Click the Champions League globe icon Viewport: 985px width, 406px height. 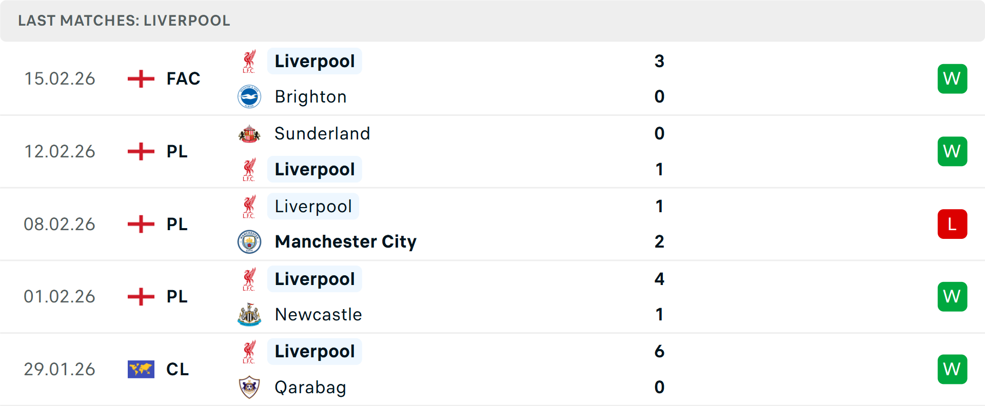point(140,369)
